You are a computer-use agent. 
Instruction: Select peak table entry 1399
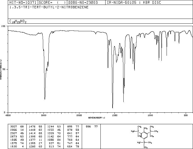[32, 136]
